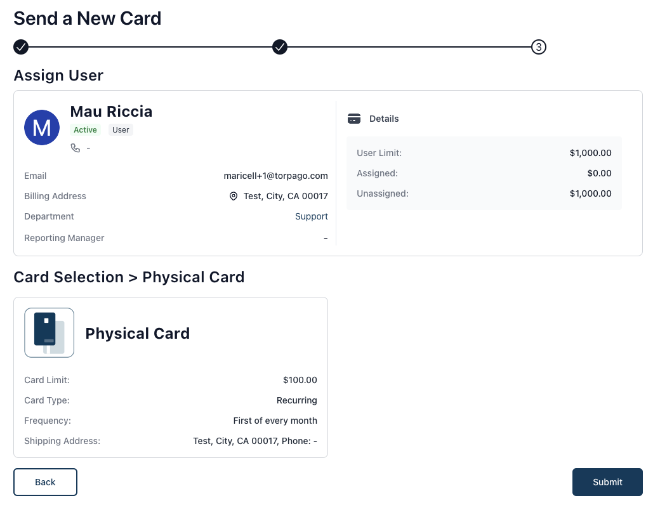Viewport: 660px width, 510px height.
Task: Click the phone icon under Mau Riccia
Action: point(76,148)
